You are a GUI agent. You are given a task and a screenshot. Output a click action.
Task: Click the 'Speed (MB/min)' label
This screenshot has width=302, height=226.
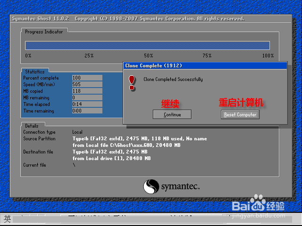pos(39,84)
